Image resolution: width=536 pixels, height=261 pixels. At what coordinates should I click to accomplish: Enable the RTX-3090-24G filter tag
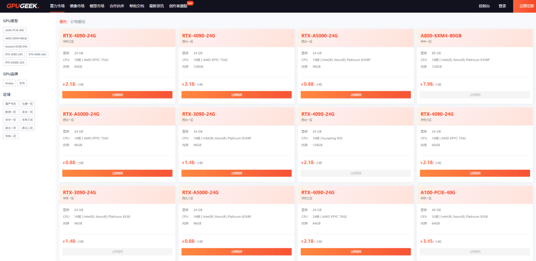click(14, 54)
